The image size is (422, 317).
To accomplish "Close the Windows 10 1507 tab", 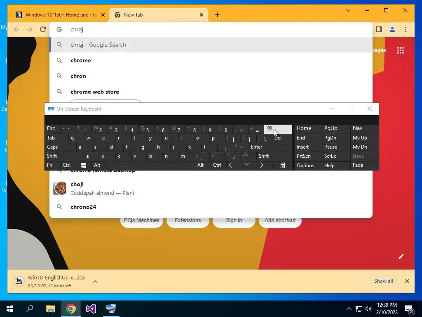I will pyautogui.click(x=103, y=15).
